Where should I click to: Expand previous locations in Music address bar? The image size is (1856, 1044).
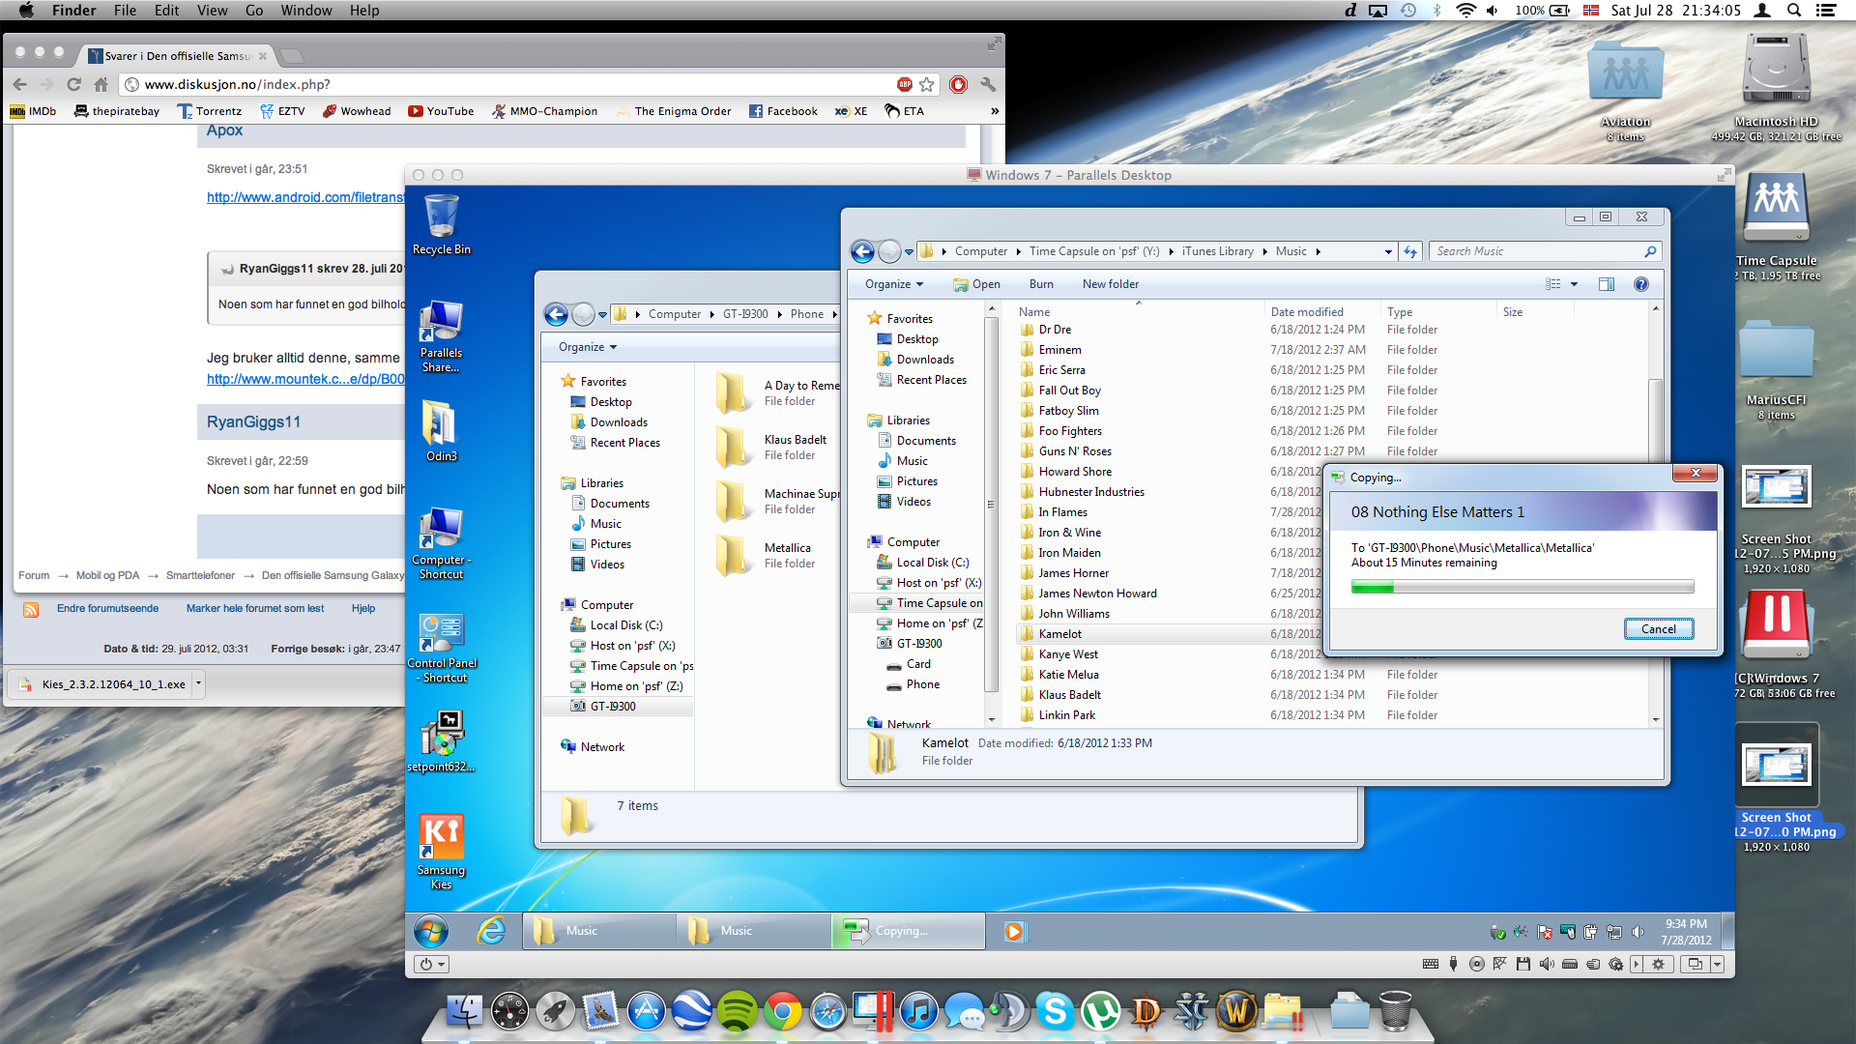tap(1388, 251)
